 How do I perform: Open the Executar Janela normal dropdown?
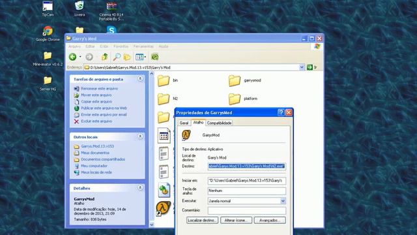283,201
